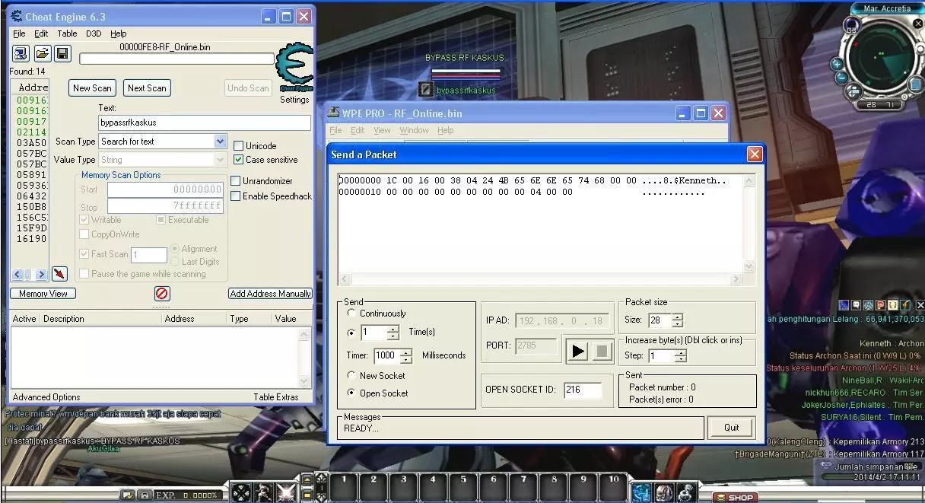The image size is (925, 503).
Task: Click the red arrow copy-to-address-list icon
Action: coord(59,274)
